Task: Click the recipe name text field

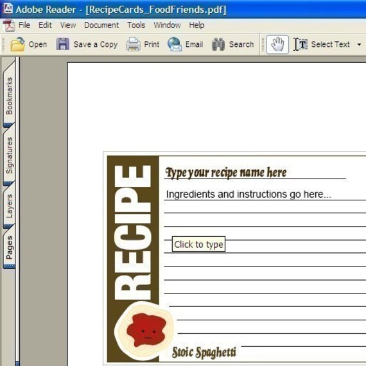Action: tap(255, 172)
